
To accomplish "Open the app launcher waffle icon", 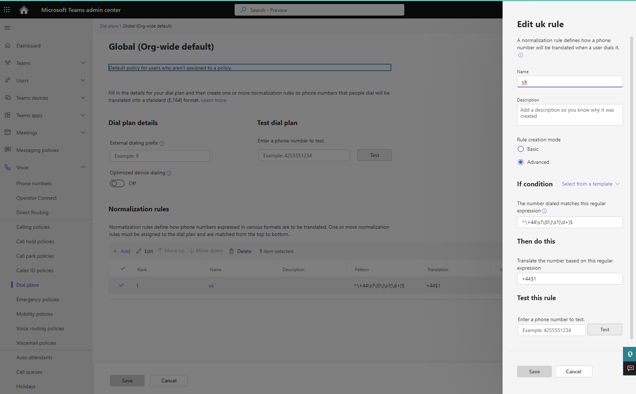I will click(x=7, y=10).
